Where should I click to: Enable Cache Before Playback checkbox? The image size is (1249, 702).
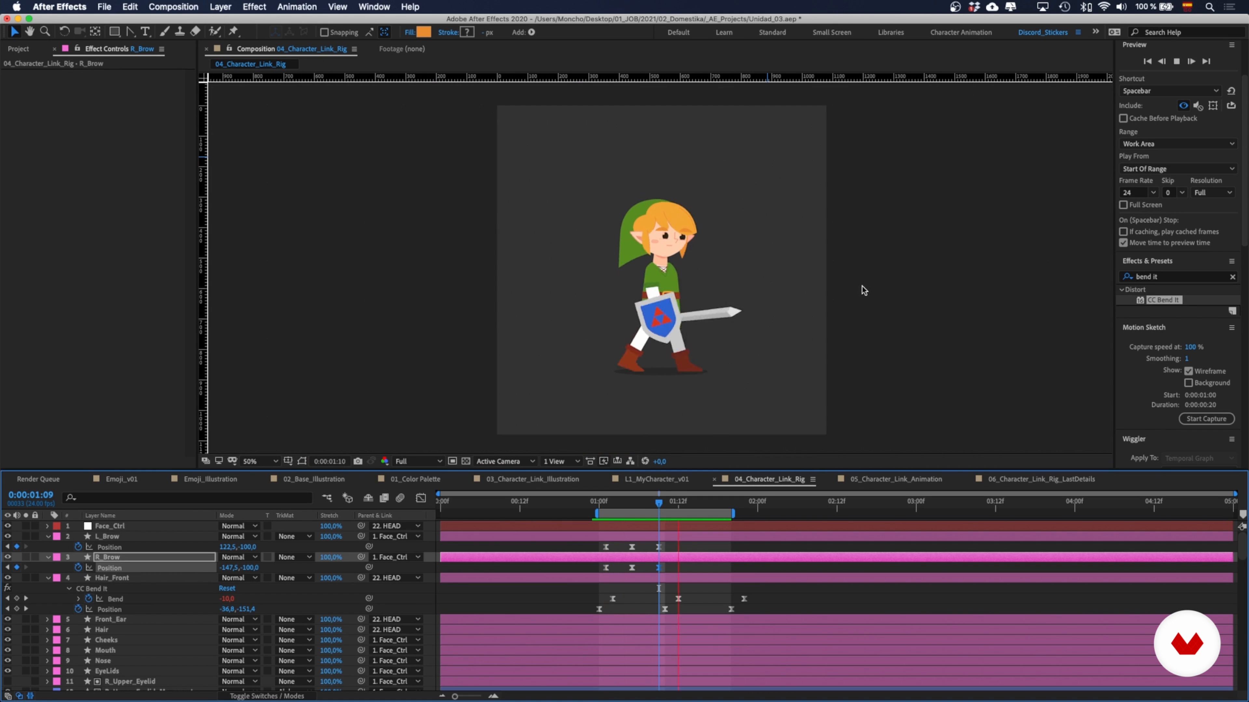(x=1123, y=118)
